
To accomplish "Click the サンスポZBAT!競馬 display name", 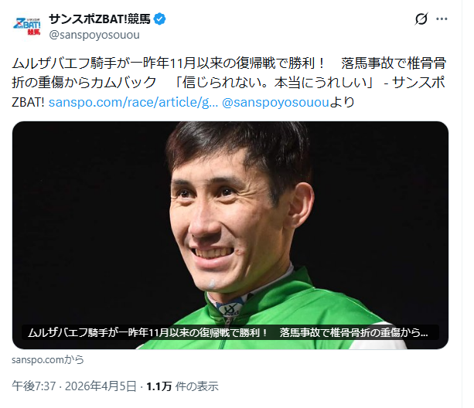I will [x=100, y=19].
